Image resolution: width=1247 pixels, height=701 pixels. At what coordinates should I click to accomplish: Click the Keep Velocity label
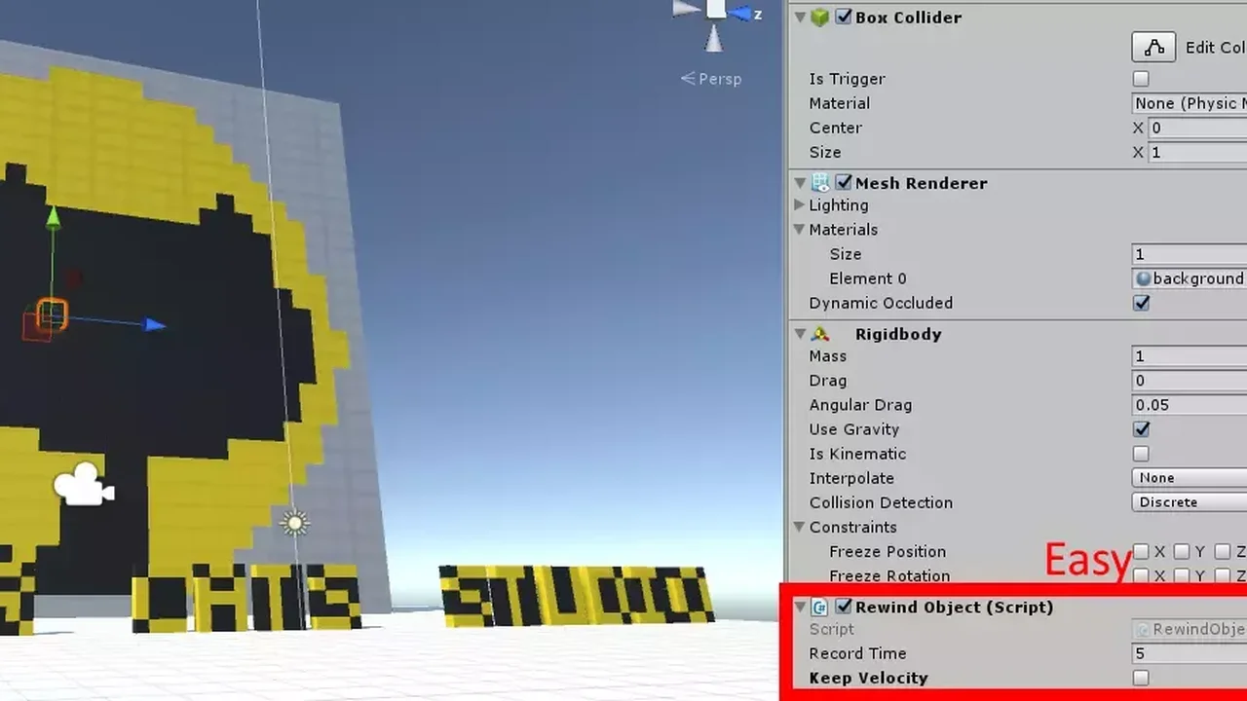click(x=868, y=679)
